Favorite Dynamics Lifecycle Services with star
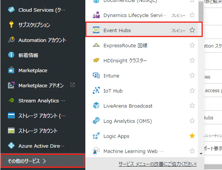 (192, 15)
